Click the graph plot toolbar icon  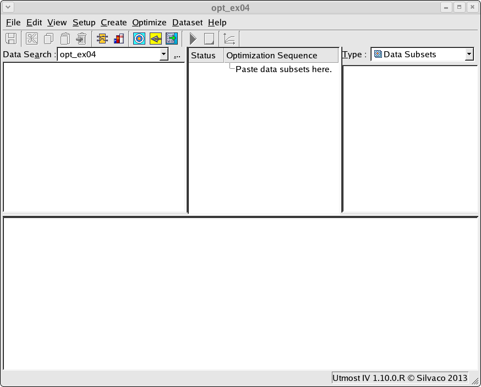229,39
